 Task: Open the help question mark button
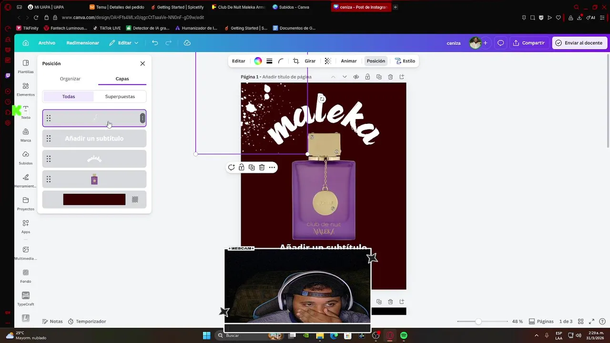(x=601, y=322)
